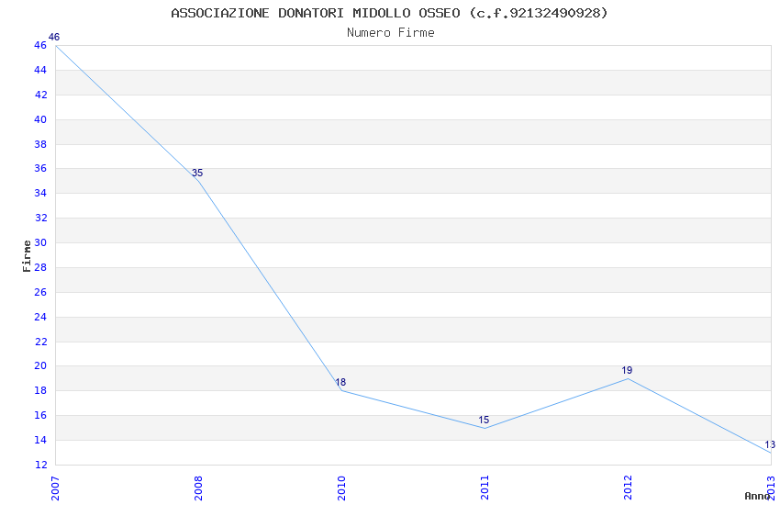This screenshot has width=780, height=505.
Task: Click the y-axis tick value 20
Action: pos(40,365)
